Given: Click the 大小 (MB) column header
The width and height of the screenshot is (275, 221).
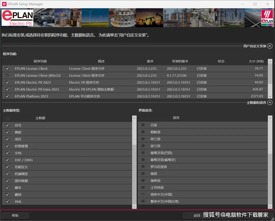Looking at the screenshot, I should (256, 61).
